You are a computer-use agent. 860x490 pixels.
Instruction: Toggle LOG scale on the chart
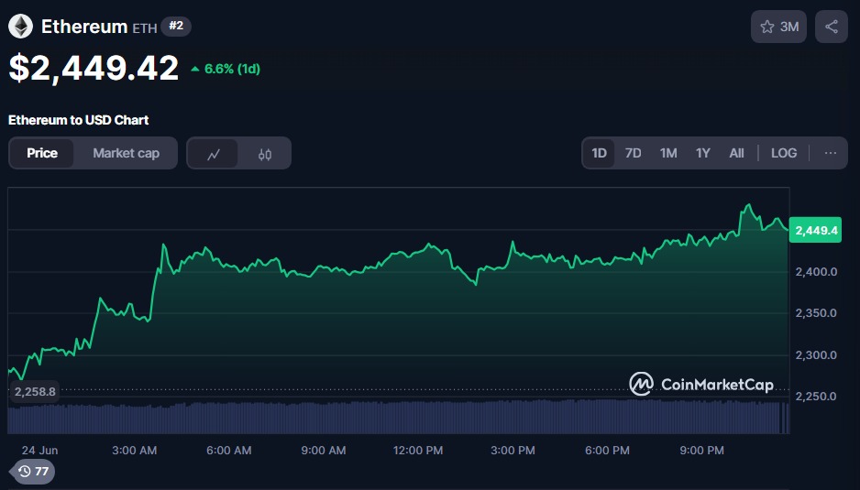(x=784, y=153)
